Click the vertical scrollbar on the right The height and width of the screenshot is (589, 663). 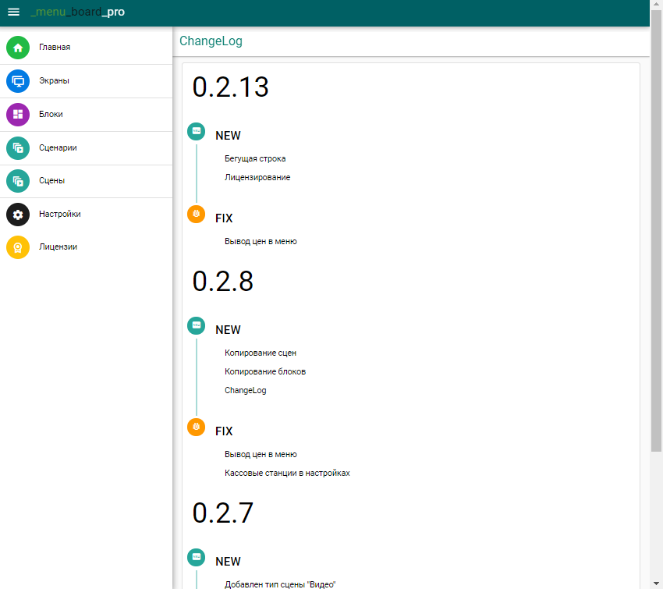656,234
